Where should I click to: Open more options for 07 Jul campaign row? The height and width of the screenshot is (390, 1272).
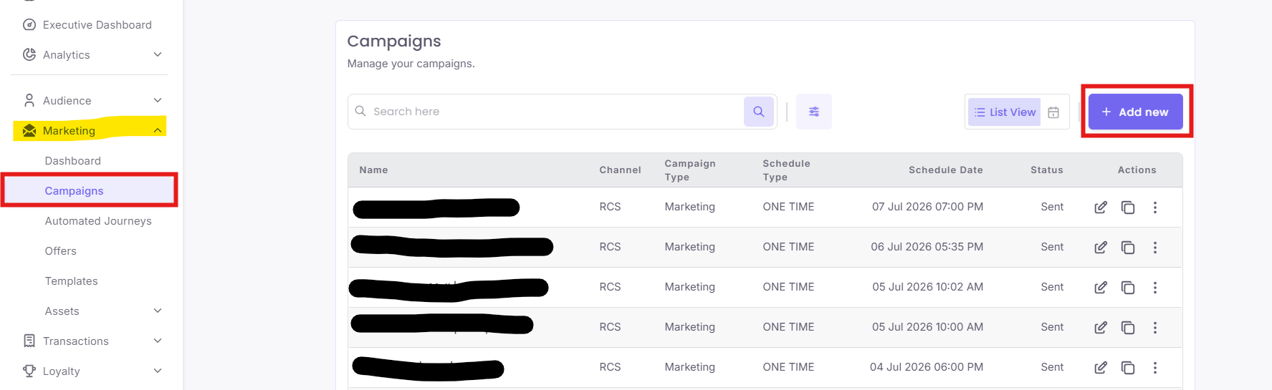[x=1154, y=208]
